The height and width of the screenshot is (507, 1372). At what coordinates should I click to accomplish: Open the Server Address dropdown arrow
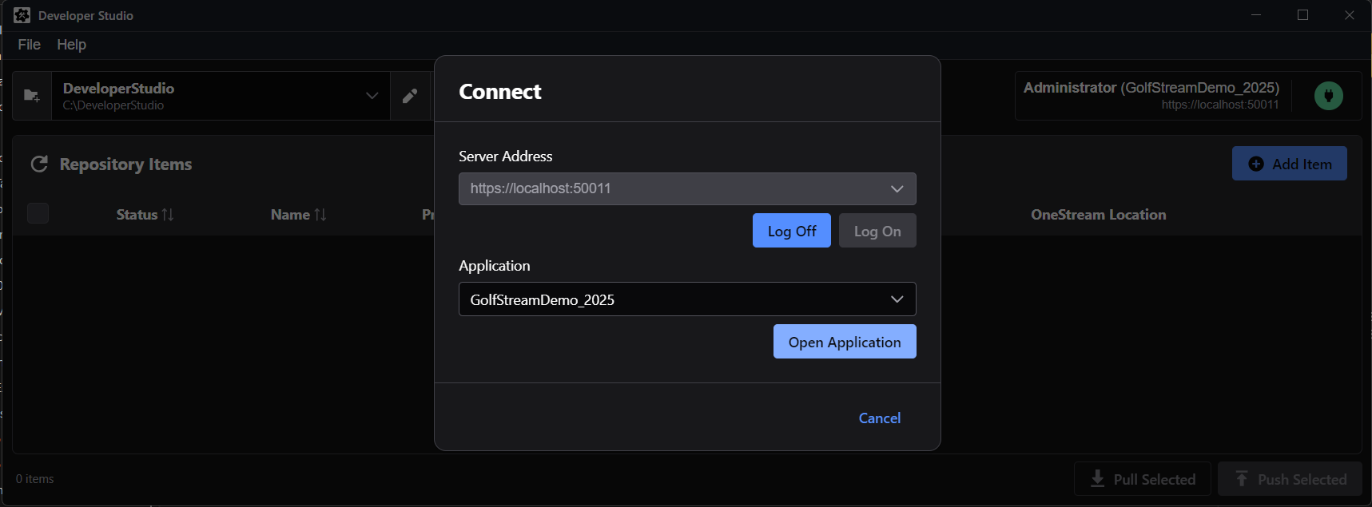pyautogui.click(x=897, y=189)
